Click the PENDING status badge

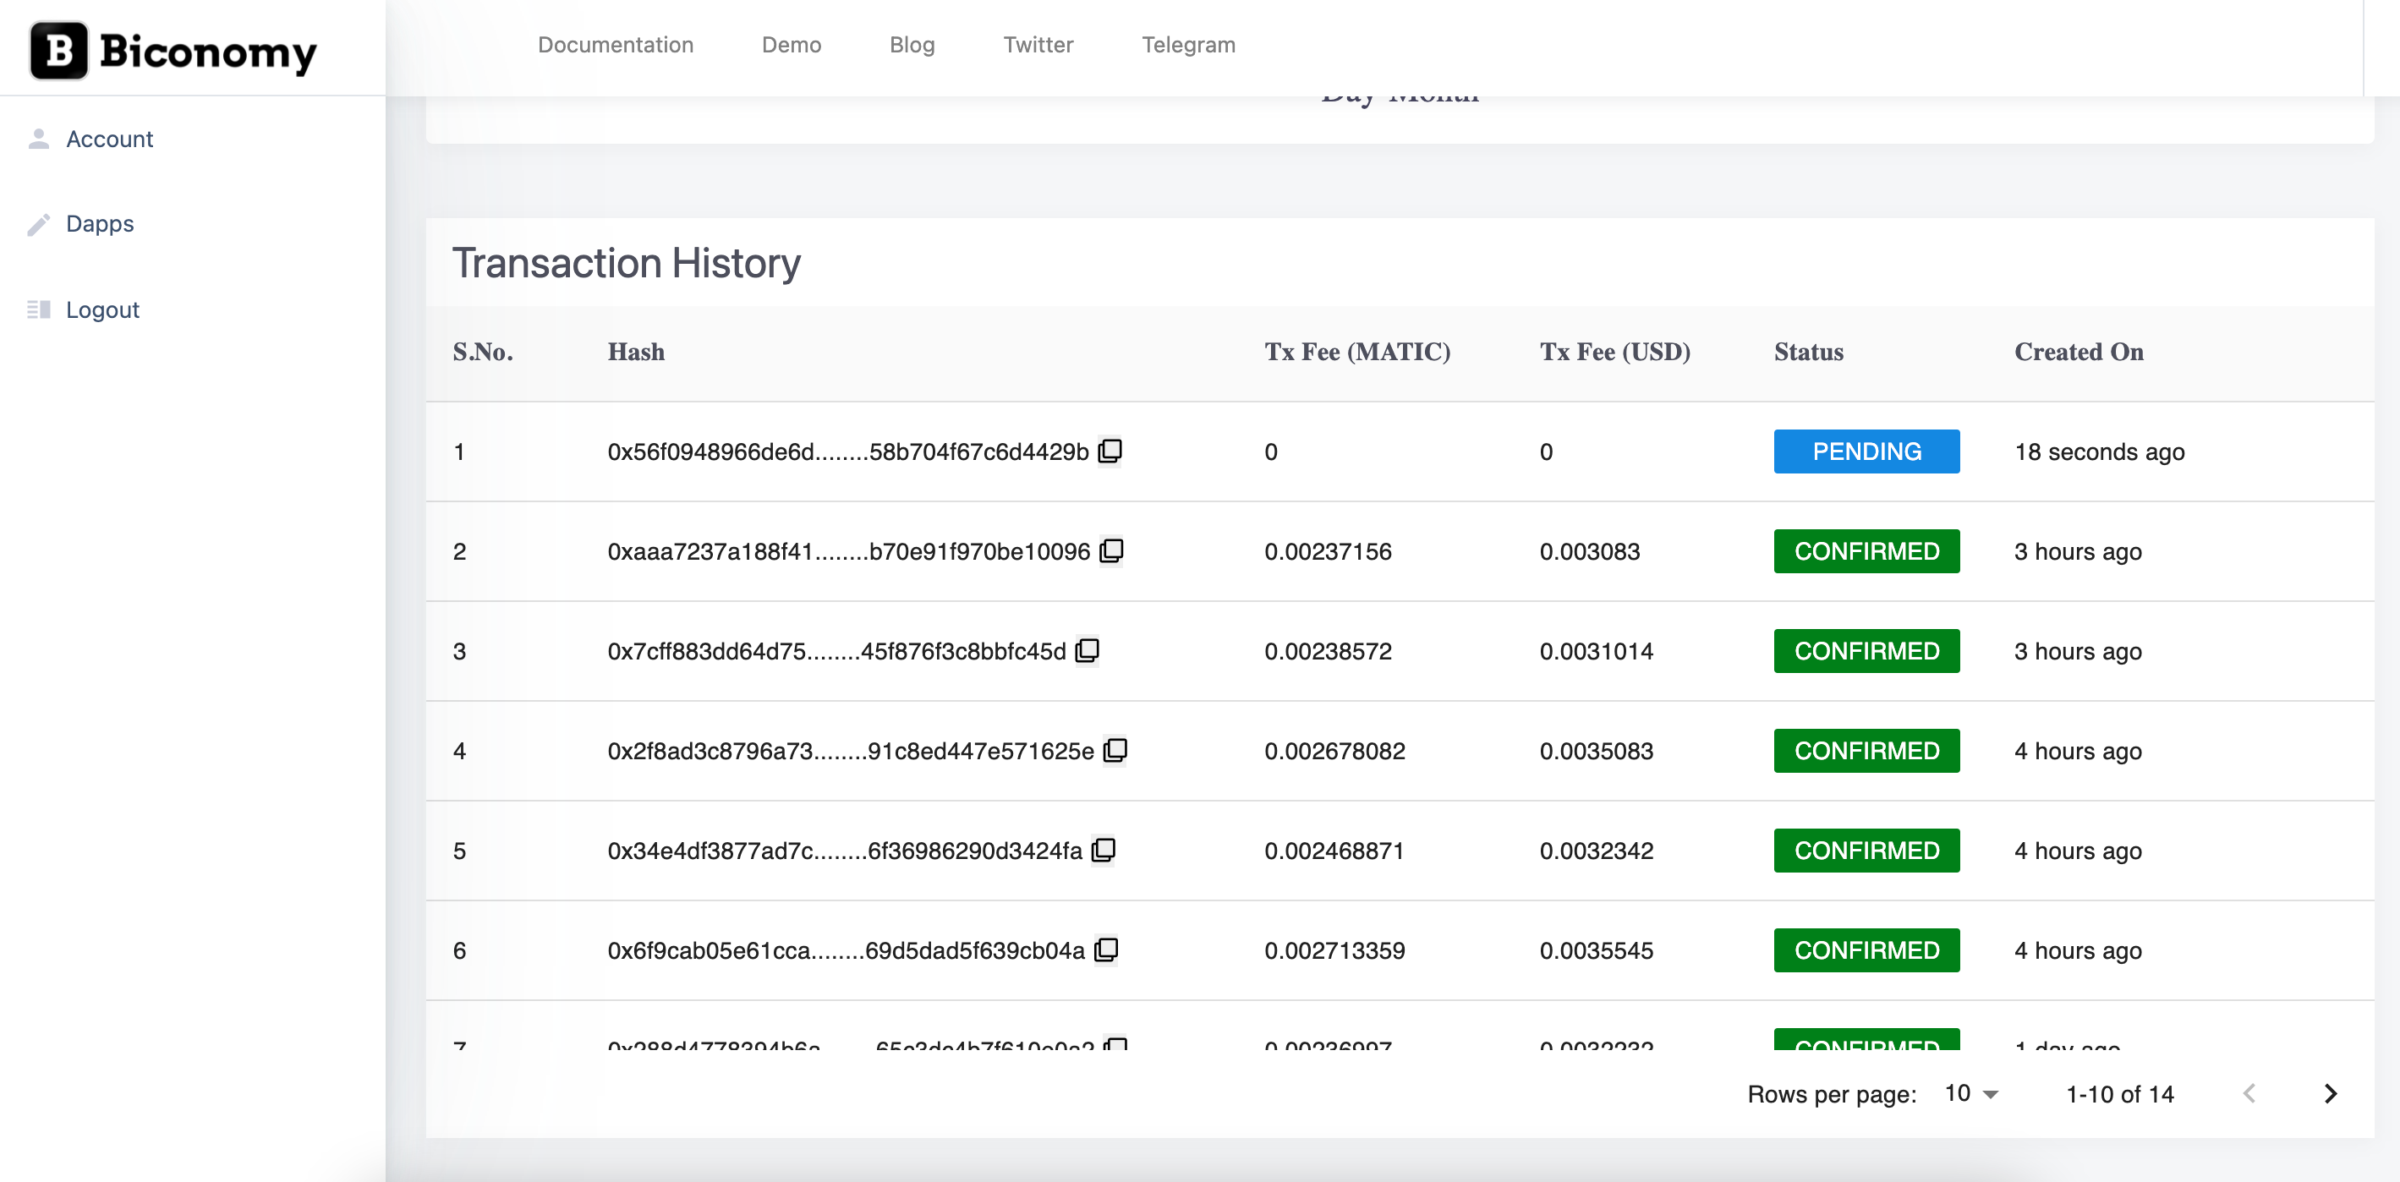tap(1866, 451)
